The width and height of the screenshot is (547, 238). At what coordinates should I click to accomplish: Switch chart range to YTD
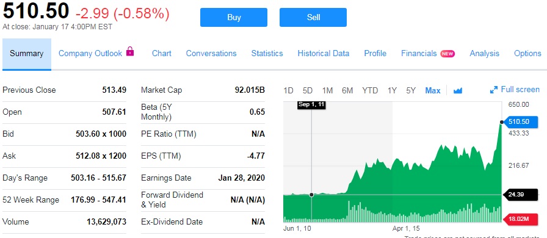point(370,91)
